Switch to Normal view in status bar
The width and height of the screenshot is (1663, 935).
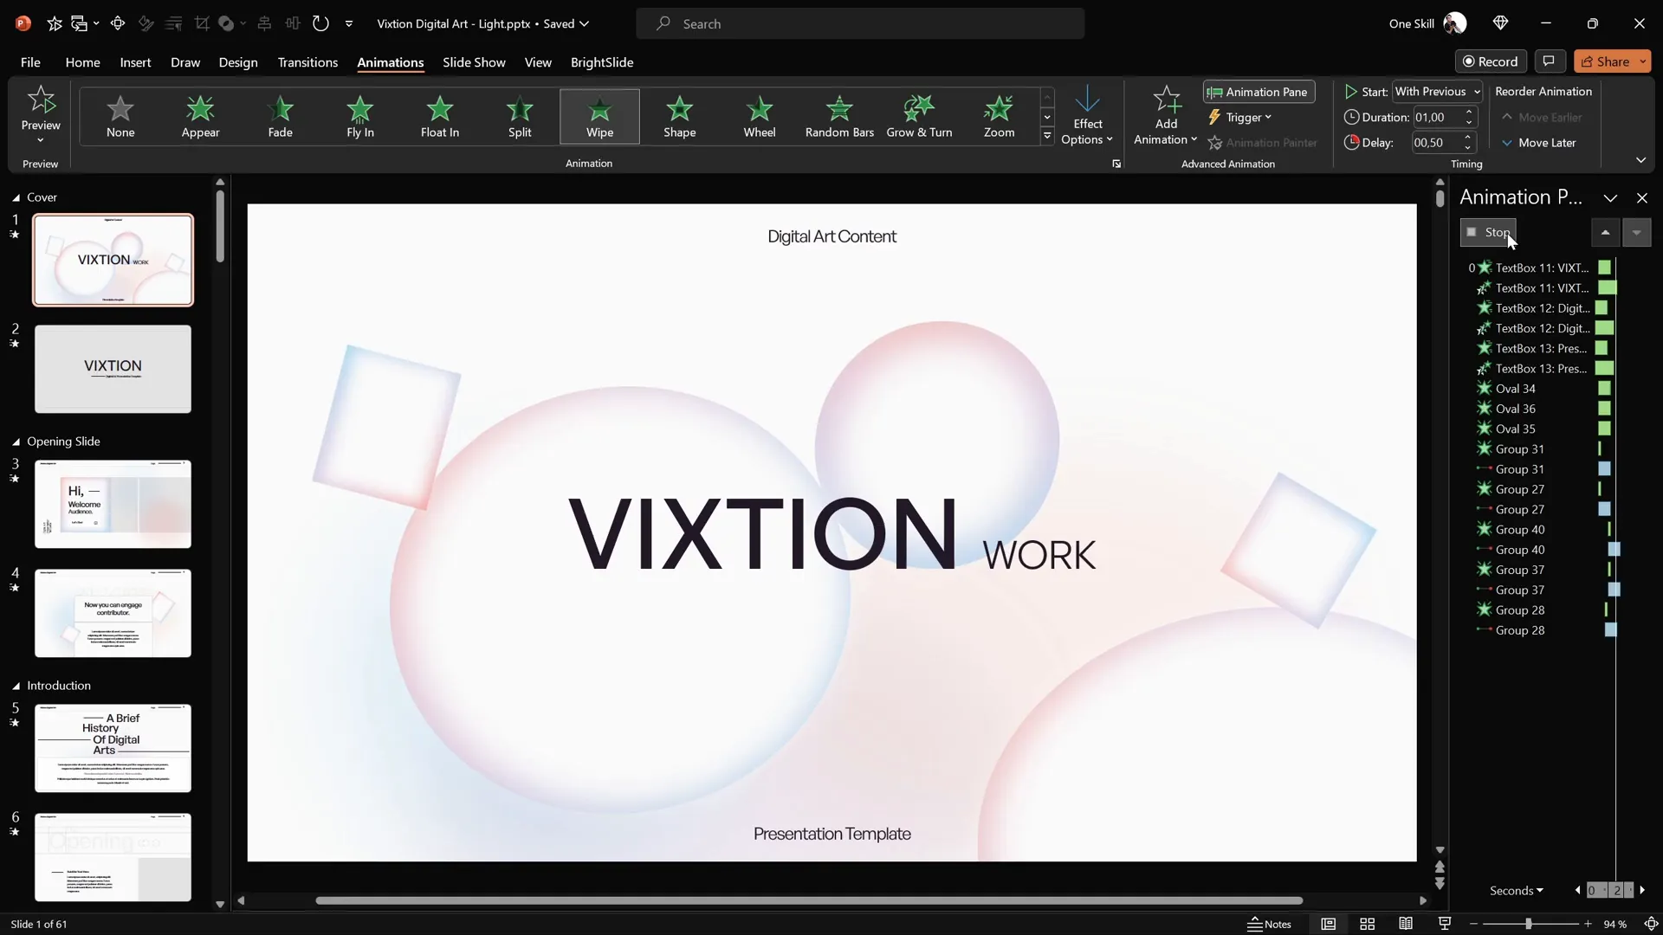tap(1328, 924)
